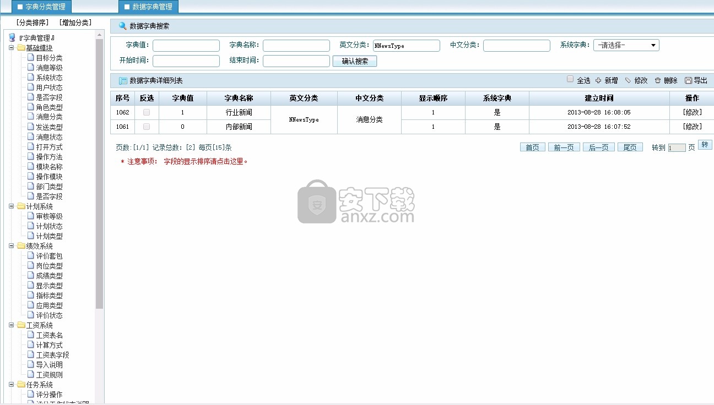
Task: Focus the 中文分类 input field
Action: tap(517, 46)
